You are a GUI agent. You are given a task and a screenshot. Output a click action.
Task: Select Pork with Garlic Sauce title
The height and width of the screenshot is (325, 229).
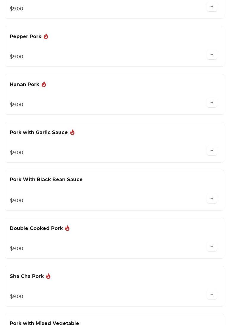(39, 133)
